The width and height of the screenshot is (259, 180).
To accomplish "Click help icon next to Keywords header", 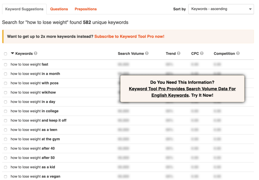I will coord(36,54).
